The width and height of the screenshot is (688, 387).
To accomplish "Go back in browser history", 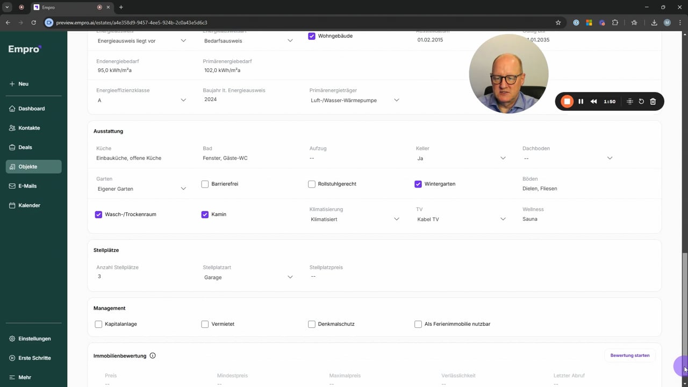I will (8, 23).
